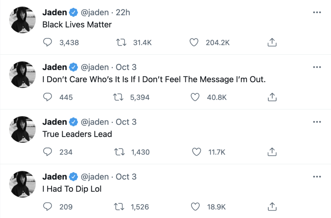Retweet the True Leaders Lead tweet
The width and height of the screenshot is (331, 218).
[x=120, y=152]
